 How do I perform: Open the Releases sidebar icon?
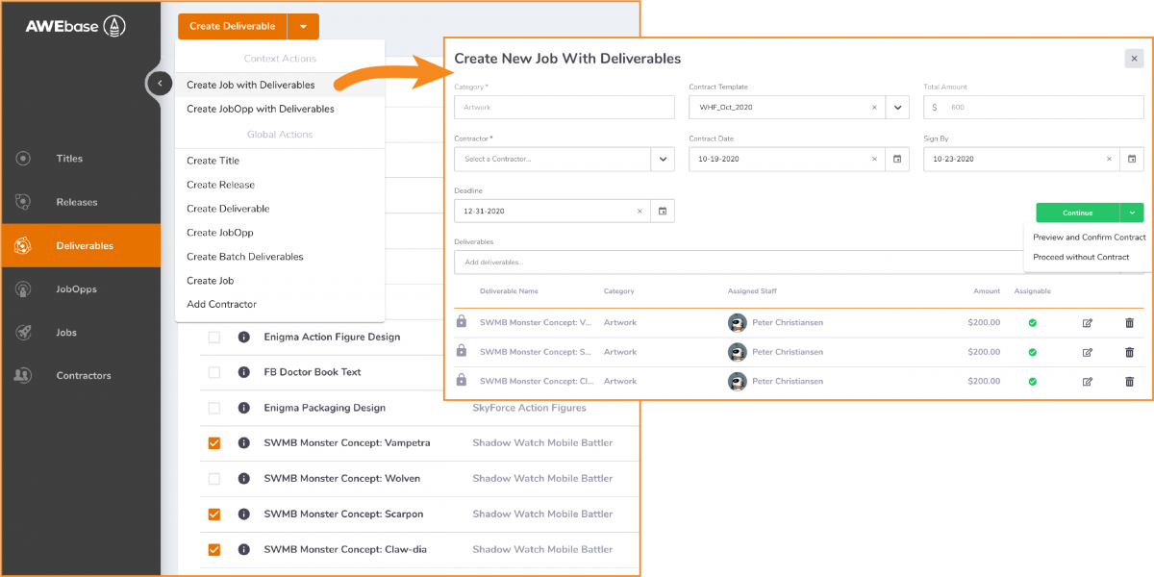pyautogui.click(x=23, y=202)
